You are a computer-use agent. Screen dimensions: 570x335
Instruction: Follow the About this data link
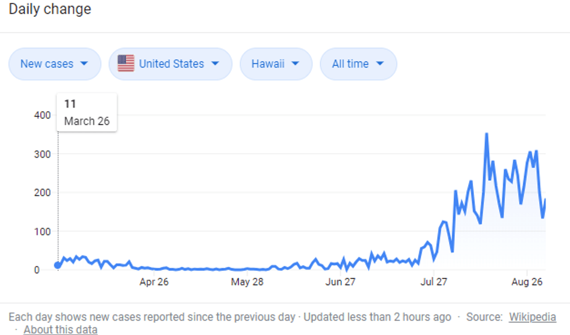60,330
